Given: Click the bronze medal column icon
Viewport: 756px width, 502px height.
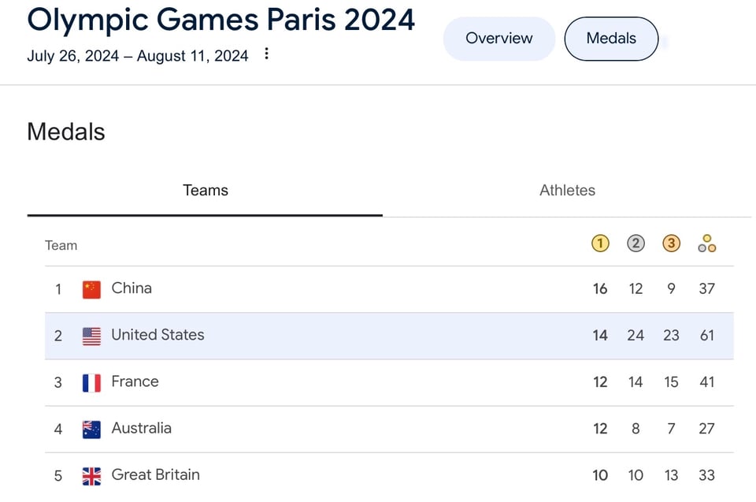Looking at the screenshot, I should (671, 244).
